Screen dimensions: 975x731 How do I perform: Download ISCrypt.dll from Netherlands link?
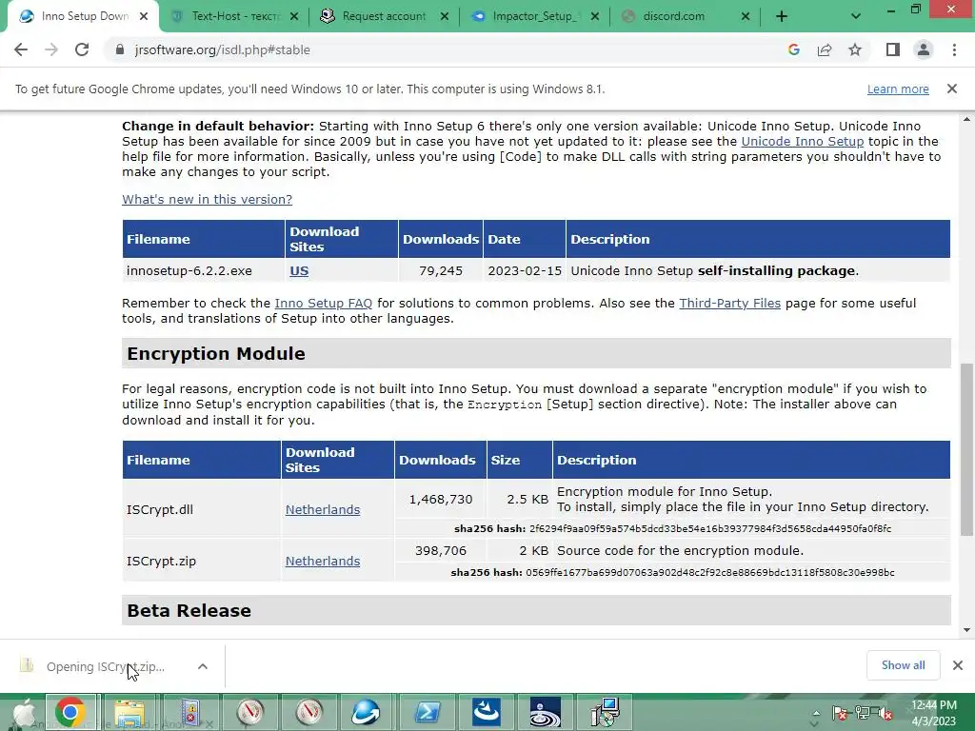323,510
